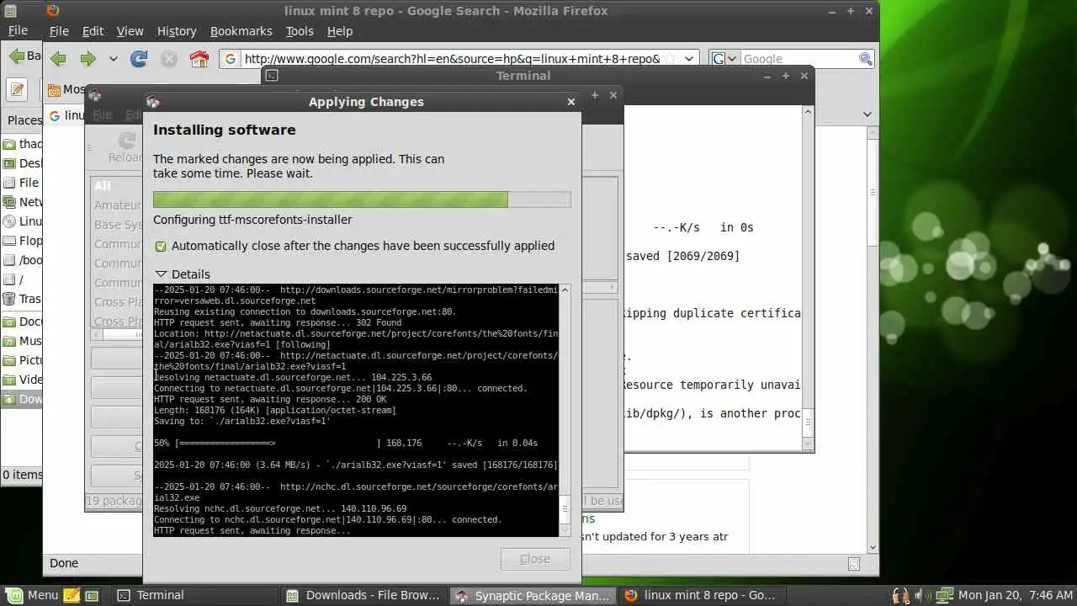Open the Firefox Bookmarks menu

[x=241, y=31]
